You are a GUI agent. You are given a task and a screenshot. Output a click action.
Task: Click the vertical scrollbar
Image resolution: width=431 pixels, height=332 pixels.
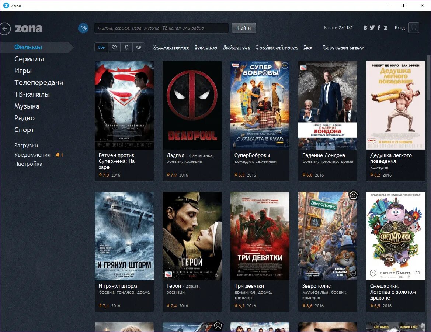428,78
